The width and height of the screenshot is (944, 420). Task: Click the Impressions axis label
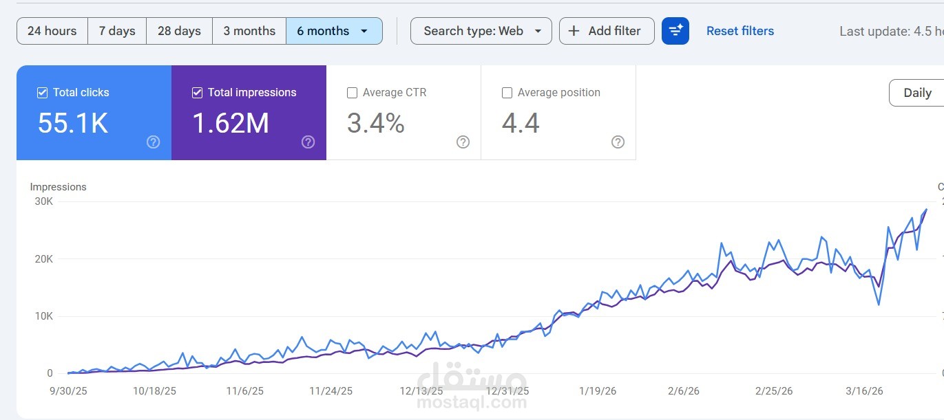[59, 187]
